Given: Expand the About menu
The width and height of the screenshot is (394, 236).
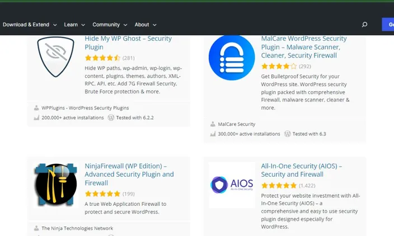Looking at the screenshot, I should pos(146,25).
